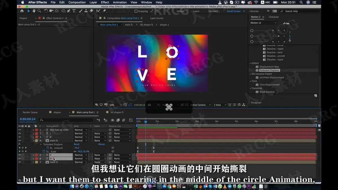
Task: Open blend Mode dropdown for layer V
Action: tap(81, 155)
